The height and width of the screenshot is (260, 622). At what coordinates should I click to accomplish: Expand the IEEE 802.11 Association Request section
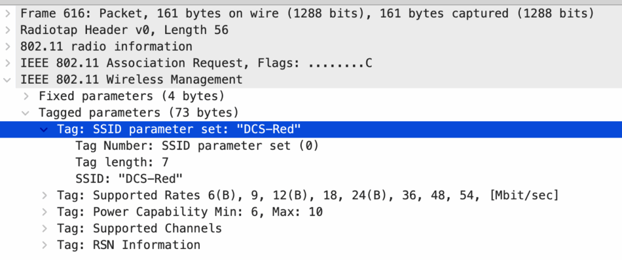(7, 62)
